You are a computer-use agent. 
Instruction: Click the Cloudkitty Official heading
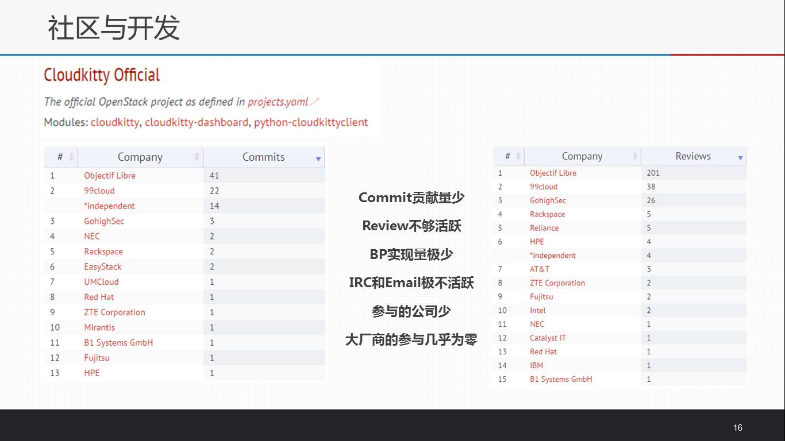(102, 75)
